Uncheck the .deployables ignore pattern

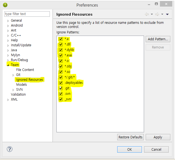click(x=61, y=83)
